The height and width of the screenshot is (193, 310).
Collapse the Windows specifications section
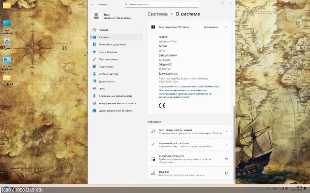click(x=226, y=28)
